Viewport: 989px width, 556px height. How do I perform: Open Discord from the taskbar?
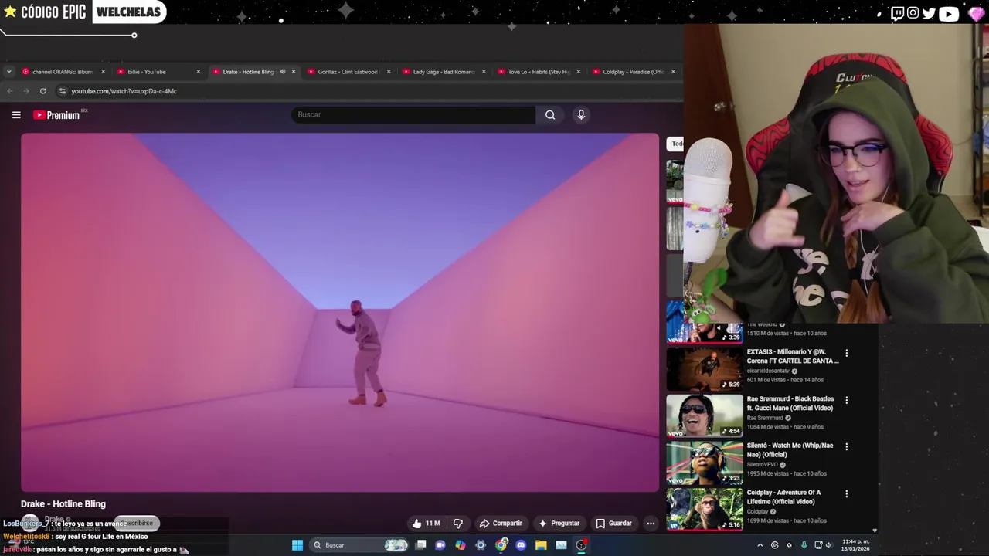521,545
